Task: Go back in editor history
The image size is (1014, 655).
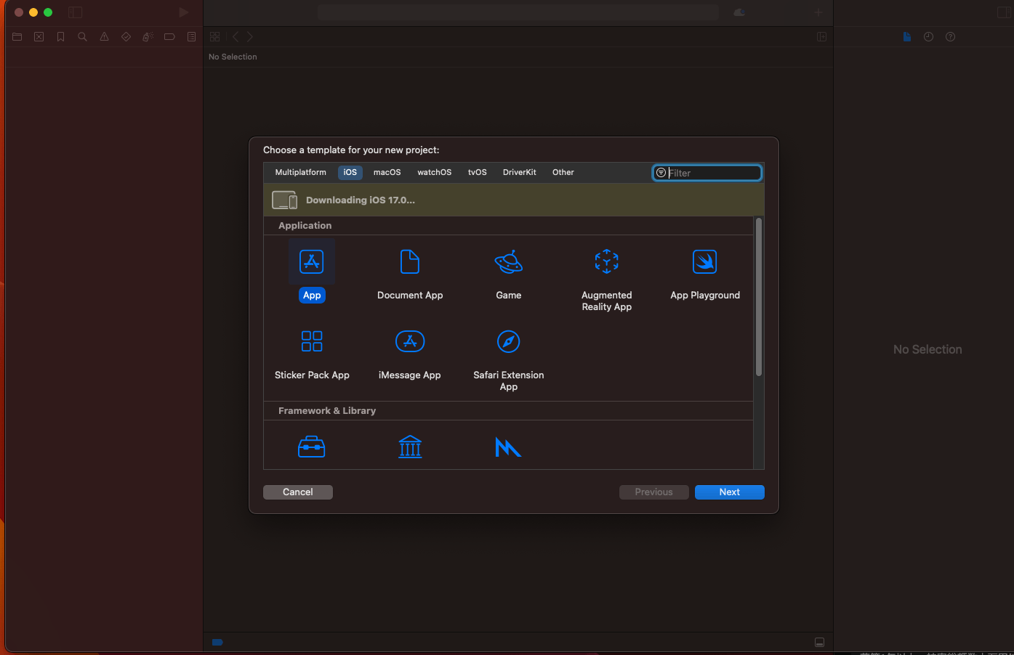Action: 236,37
